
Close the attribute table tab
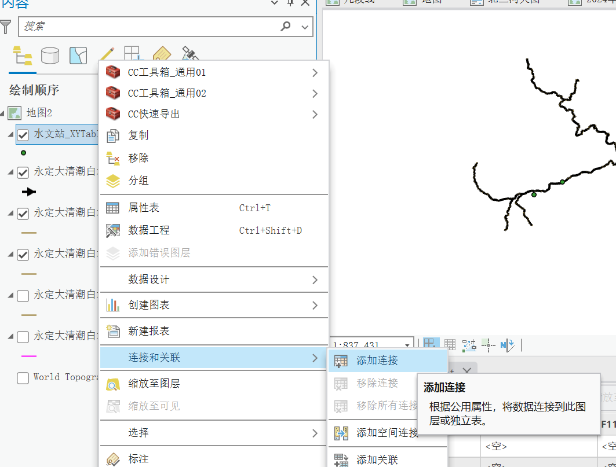pyautogui.click(x=466, y=370)
